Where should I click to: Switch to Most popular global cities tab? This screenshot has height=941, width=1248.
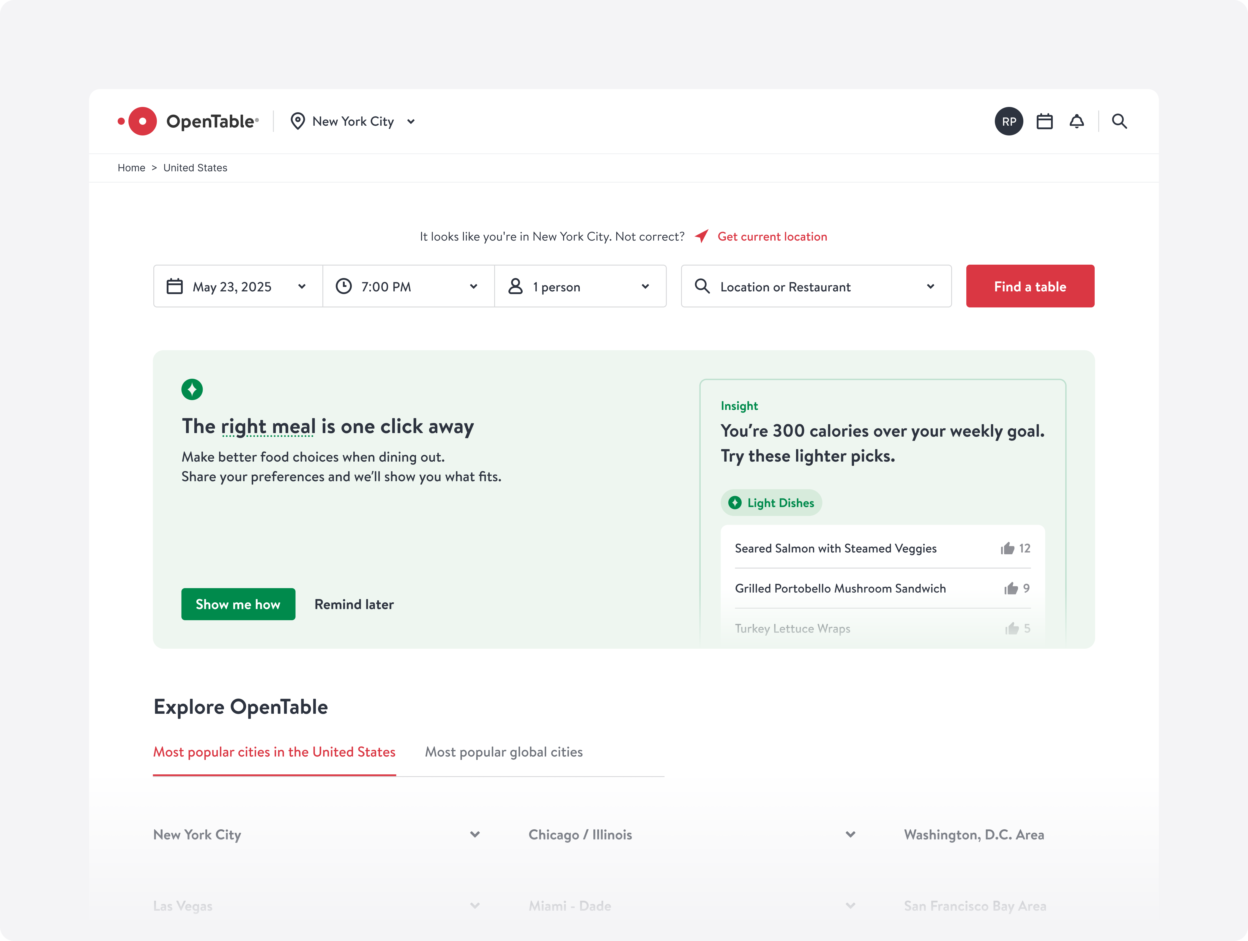(503, 752)
